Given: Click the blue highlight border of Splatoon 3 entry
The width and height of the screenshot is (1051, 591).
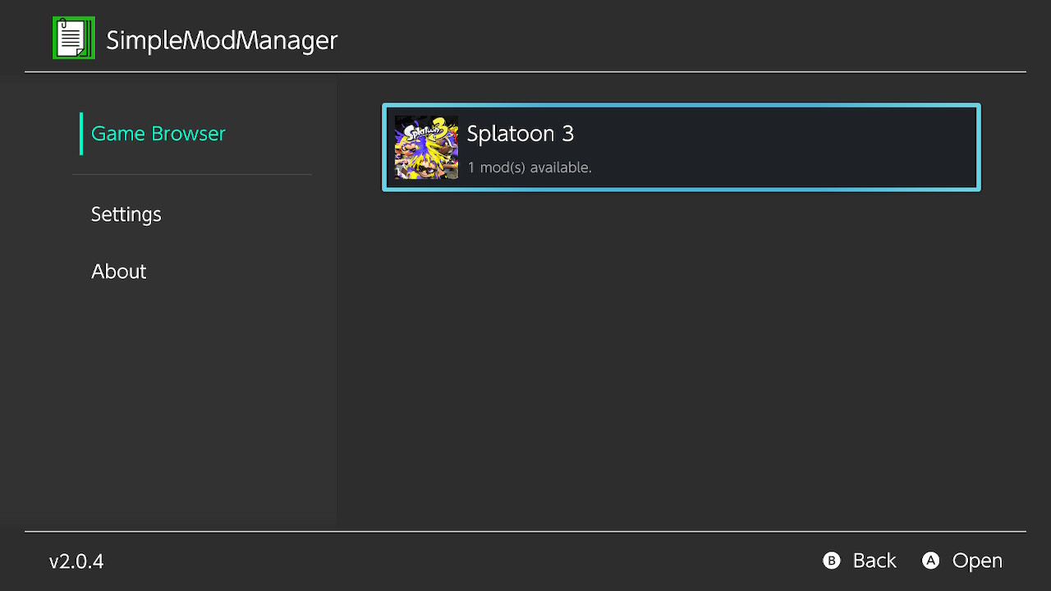Looking at the screenshot, I should click(682, 105).
